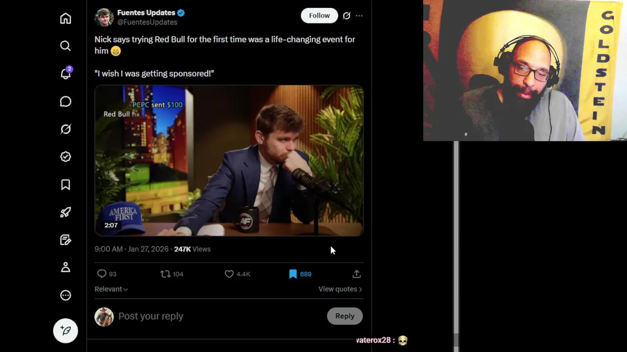Image resolution: width=627 pixels, height=352 pixels.
Task: Expand the Relevant replies sort dropdown
Action: (x=111, y=289)
